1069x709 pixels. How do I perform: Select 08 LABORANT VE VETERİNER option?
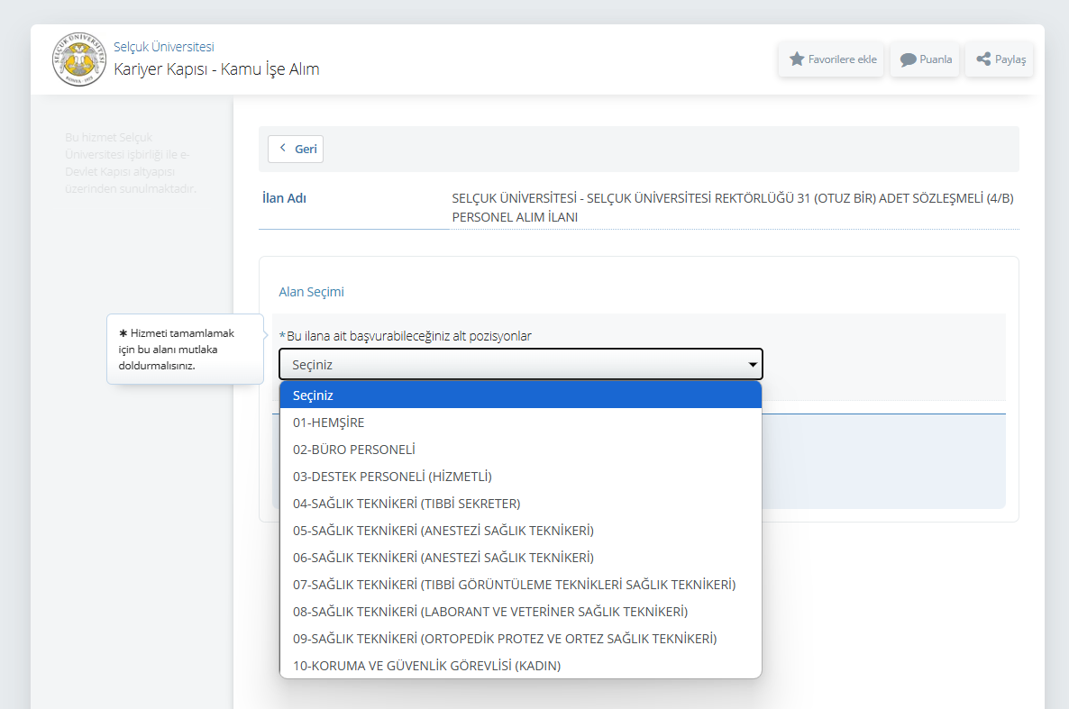[x=521, y=612]
